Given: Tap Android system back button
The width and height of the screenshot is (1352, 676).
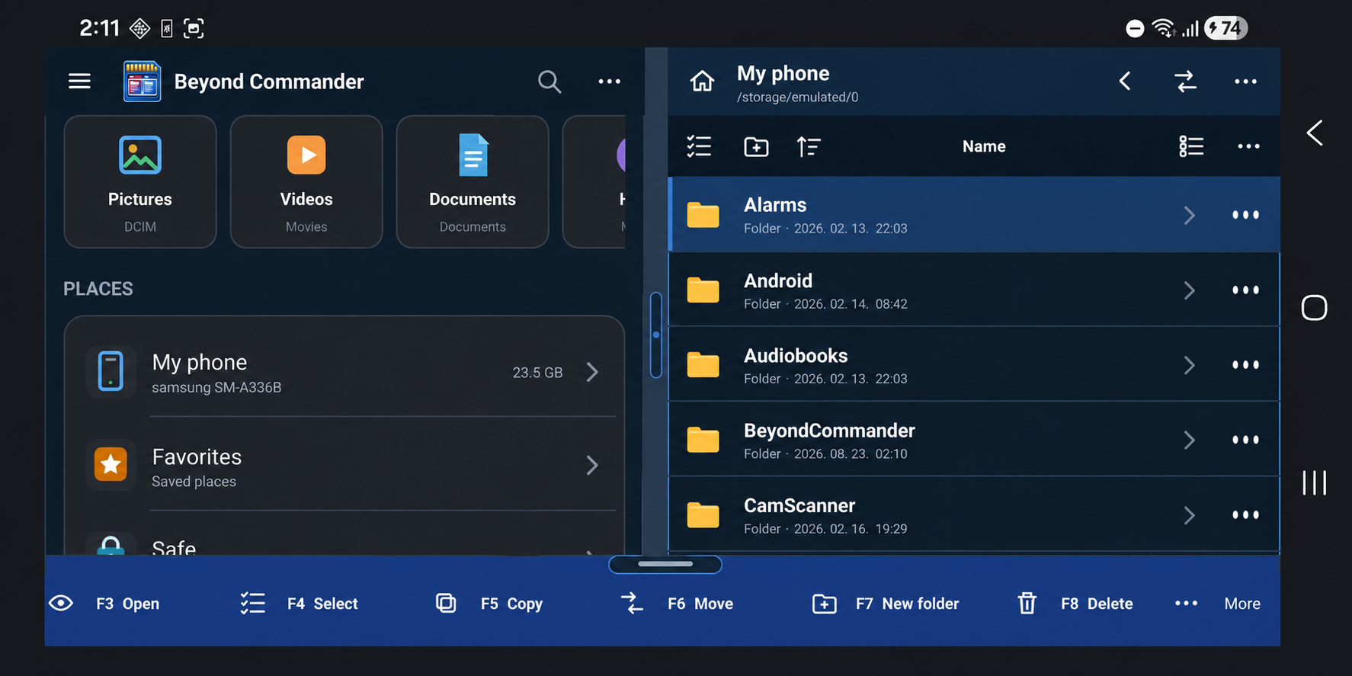Looking at the screenshot, I should (x=1315, y=133).
